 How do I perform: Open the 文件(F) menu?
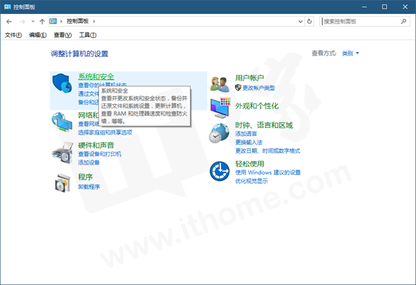pyautogui.click(x=14, y=35)
